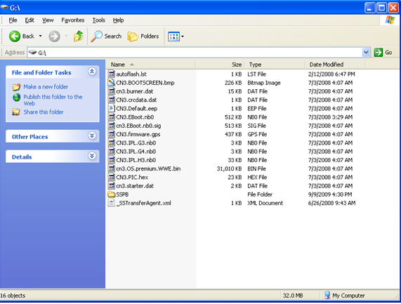Toggle the Folders pane icon
Viewport: 401px width, 304px height.
tap(133, 37)
